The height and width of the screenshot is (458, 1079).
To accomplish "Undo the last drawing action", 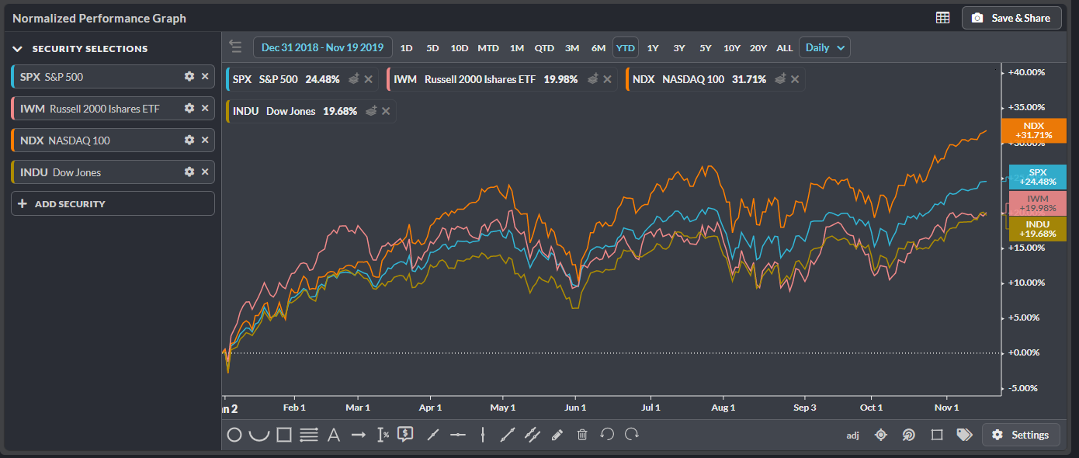I will click(607, 435).
